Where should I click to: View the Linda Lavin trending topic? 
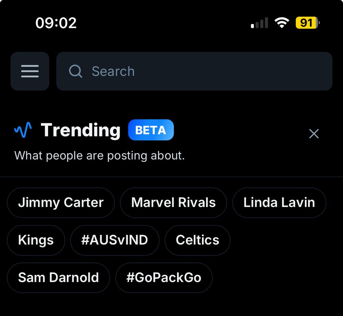pos(279,202)
